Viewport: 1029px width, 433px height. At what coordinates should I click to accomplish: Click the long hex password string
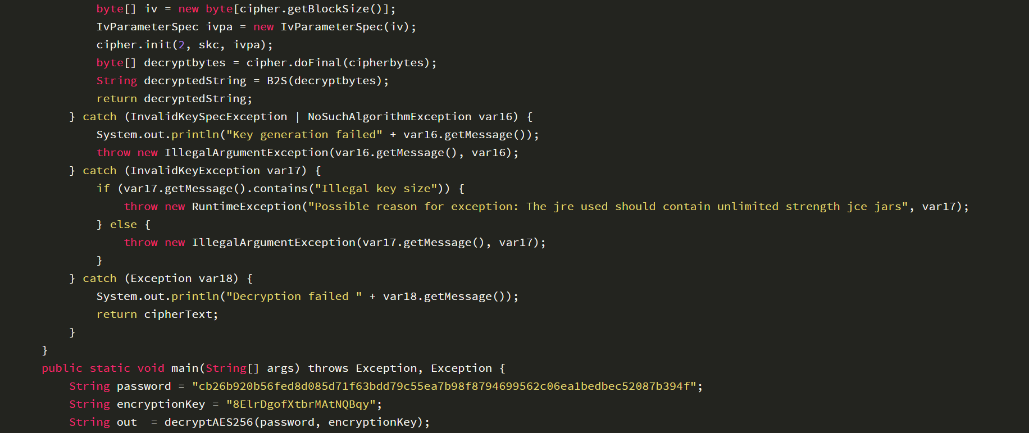(x=444, y=386)
